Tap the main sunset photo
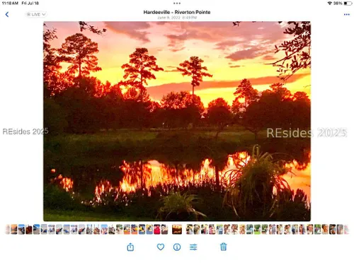354x265 pixels. coord(177,121)
